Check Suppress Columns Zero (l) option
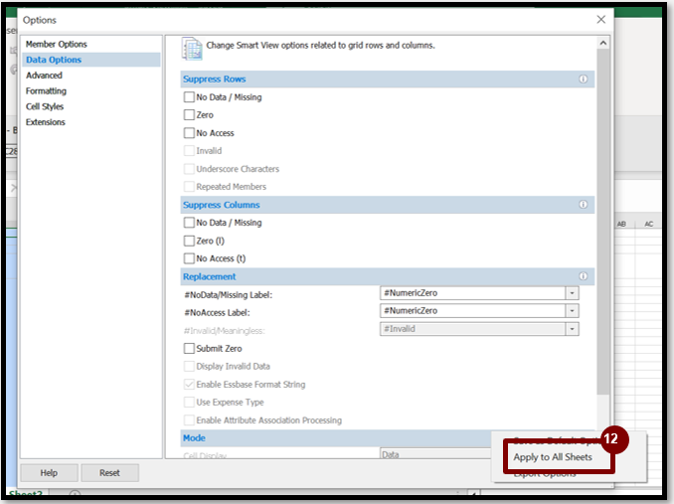 tap(189, 241)
